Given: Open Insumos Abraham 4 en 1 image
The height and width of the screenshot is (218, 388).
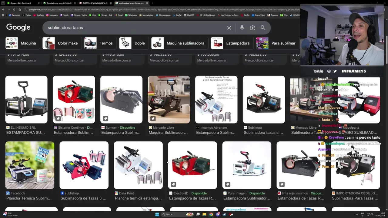Looking at the screenshot, I should tap(216, 99).
